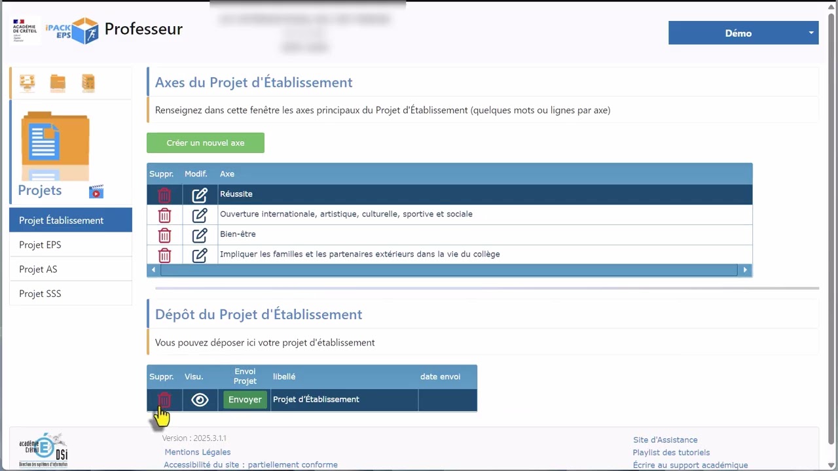Edit the Réussite axis

coord(200,195)
